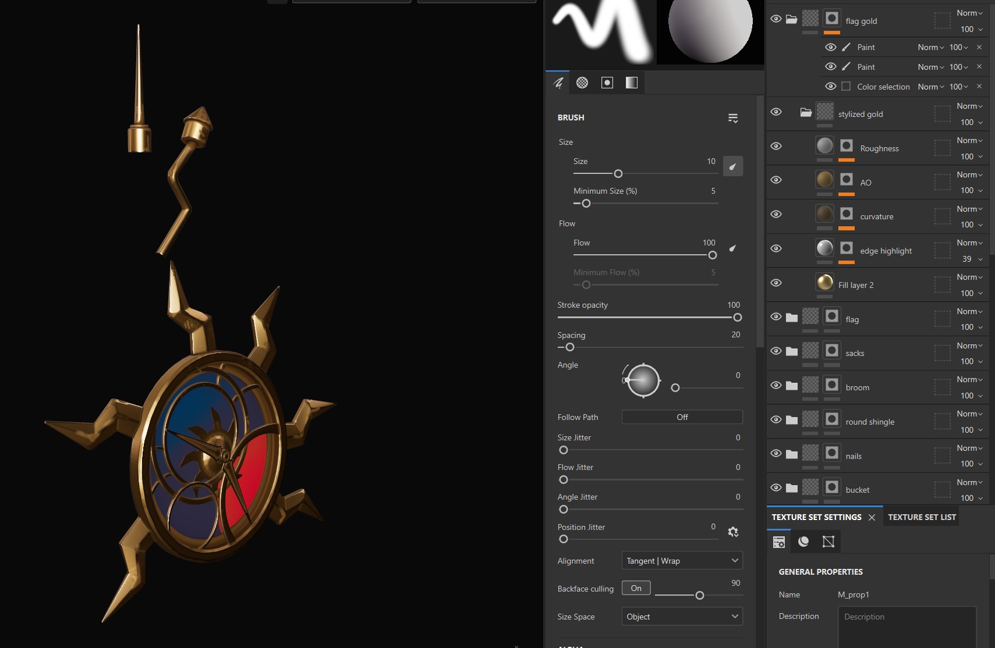
Task: Click the texture set name M_prop1
Action: (x=854, y=594)
